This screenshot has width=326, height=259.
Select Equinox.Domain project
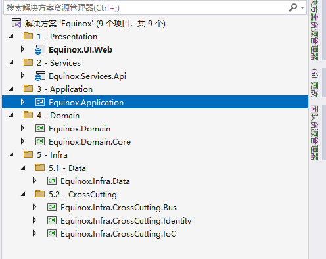tap(80, 129)
